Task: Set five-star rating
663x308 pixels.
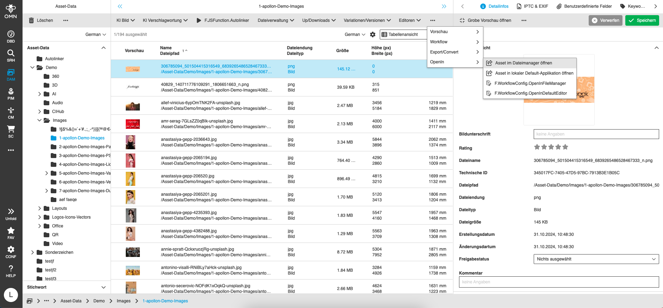Action: coord(565,147)
